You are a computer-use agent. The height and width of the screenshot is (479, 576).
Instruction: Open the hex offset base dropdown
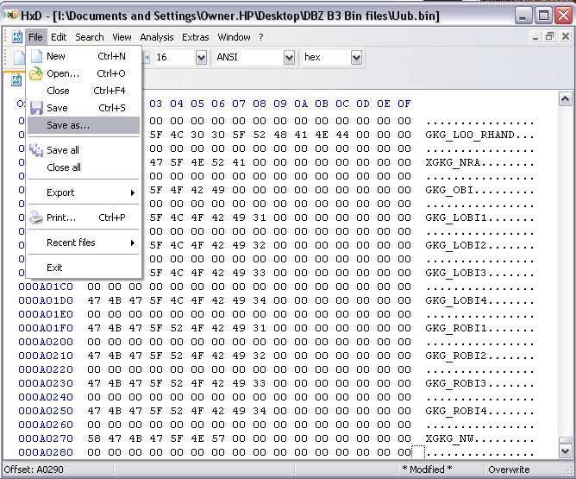tap(356, 57)
